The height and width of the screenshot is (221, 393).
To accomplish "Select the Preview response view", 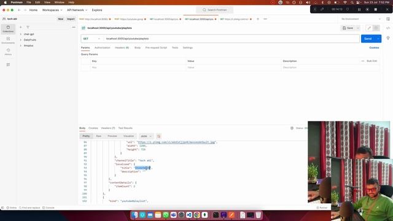I will 112,136.
